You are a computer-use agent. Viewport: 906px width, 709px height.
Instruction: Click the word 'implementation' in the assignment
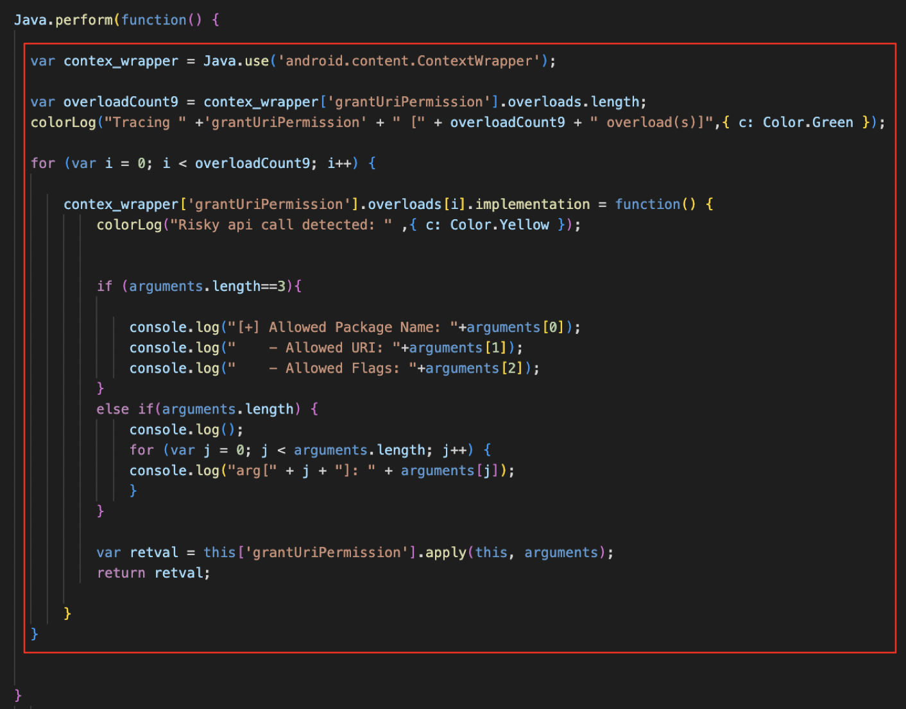[532, 204]
